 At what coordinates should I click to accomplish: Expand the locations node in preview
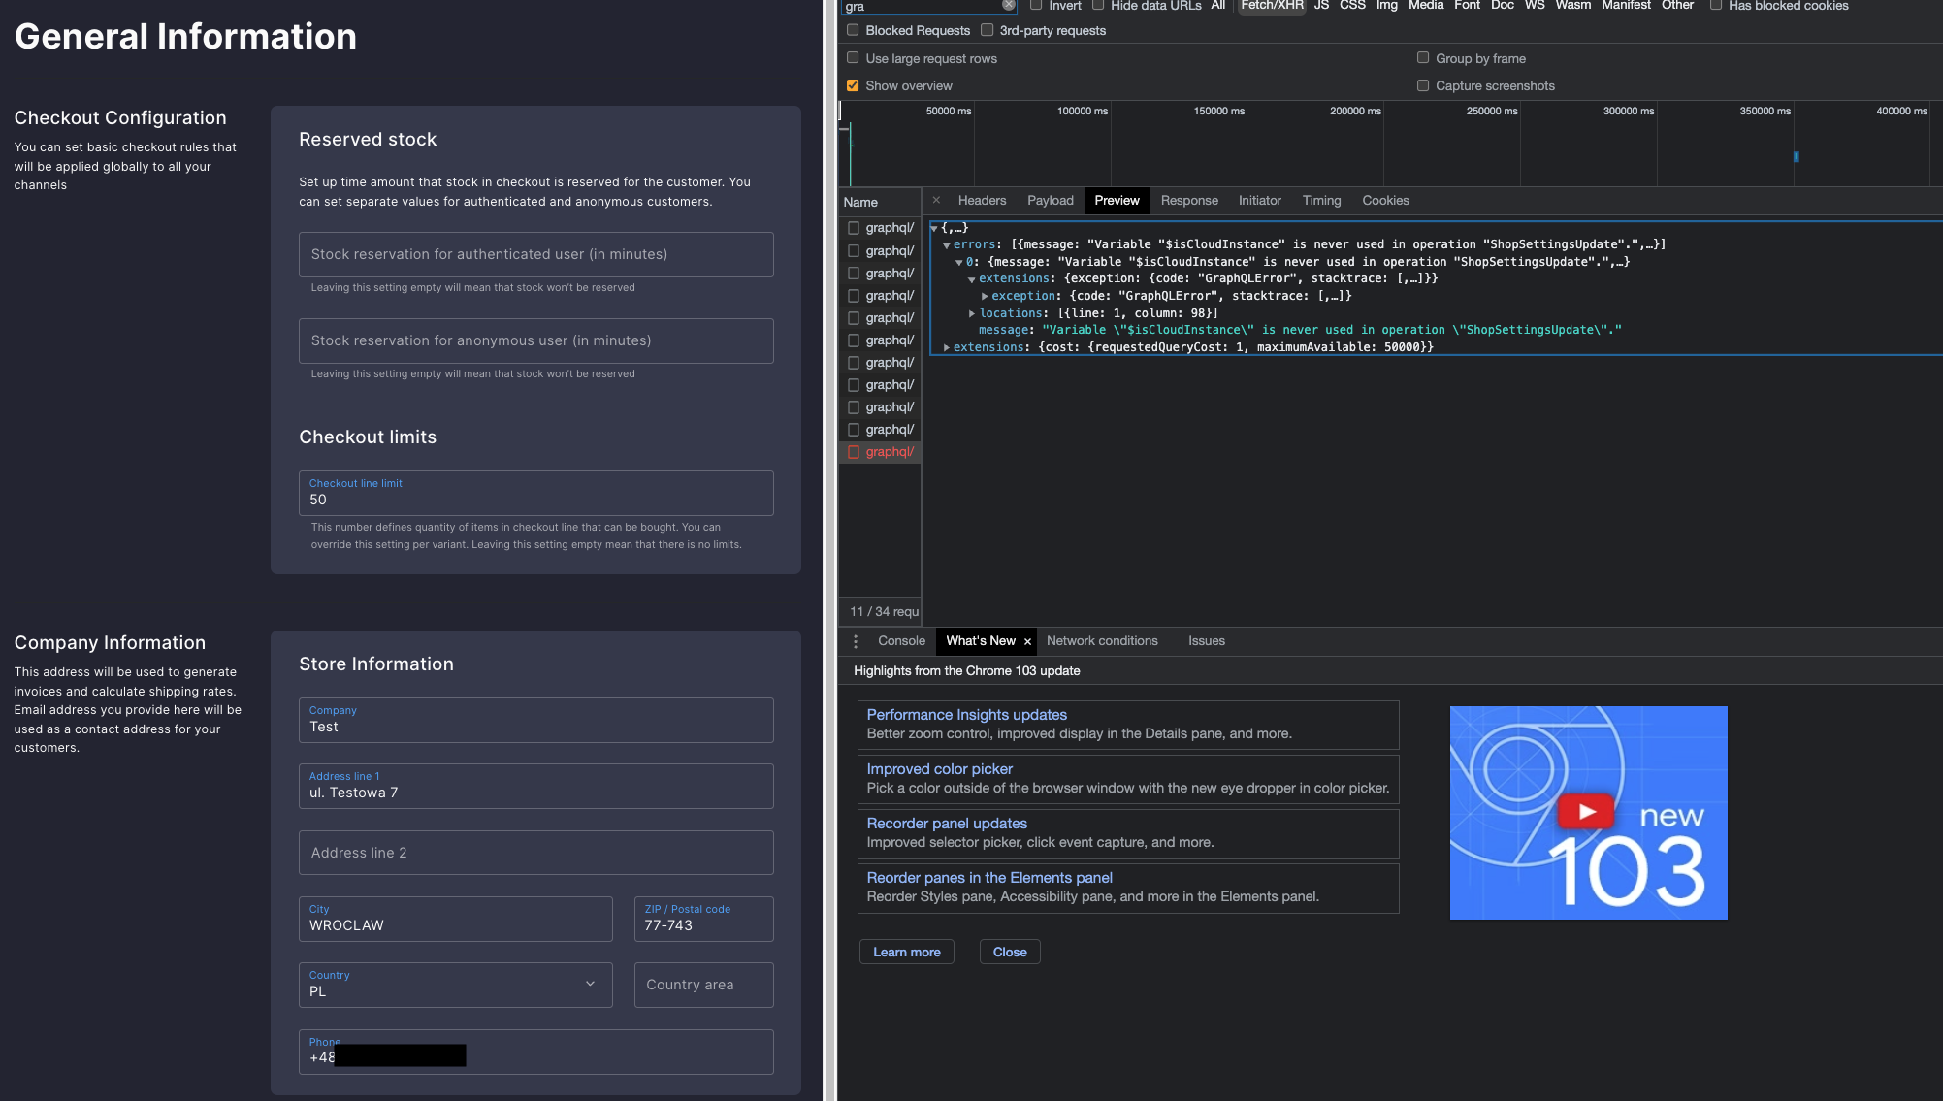pos(972,313)
